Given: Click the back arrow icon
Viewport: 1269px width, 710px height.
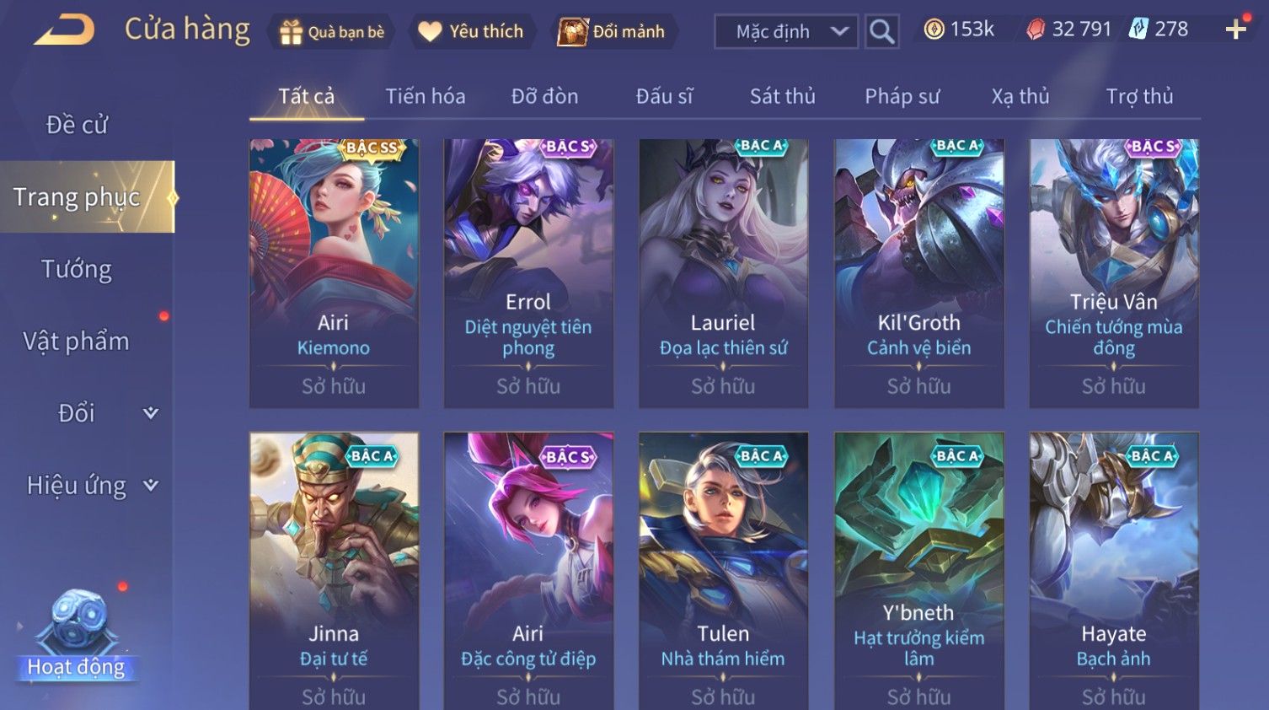Looking at the screenshot, I should [64, 30].
